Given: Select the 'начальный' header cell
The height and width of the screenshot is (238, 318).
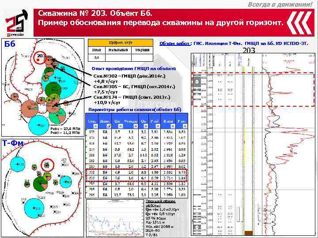Looking at the screenshot, I should (118, 50).
